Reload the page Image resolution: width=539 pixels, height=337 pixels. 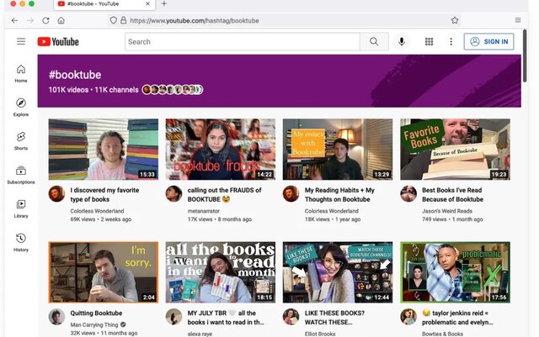[45, 20]
